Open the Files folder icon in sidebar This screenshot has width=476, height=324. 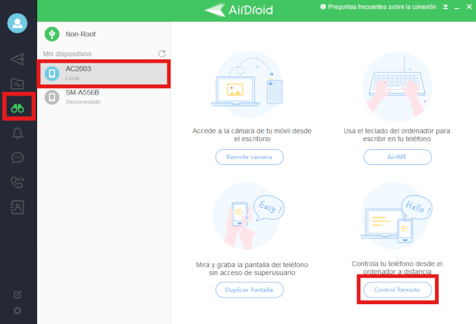pos(17,84)
